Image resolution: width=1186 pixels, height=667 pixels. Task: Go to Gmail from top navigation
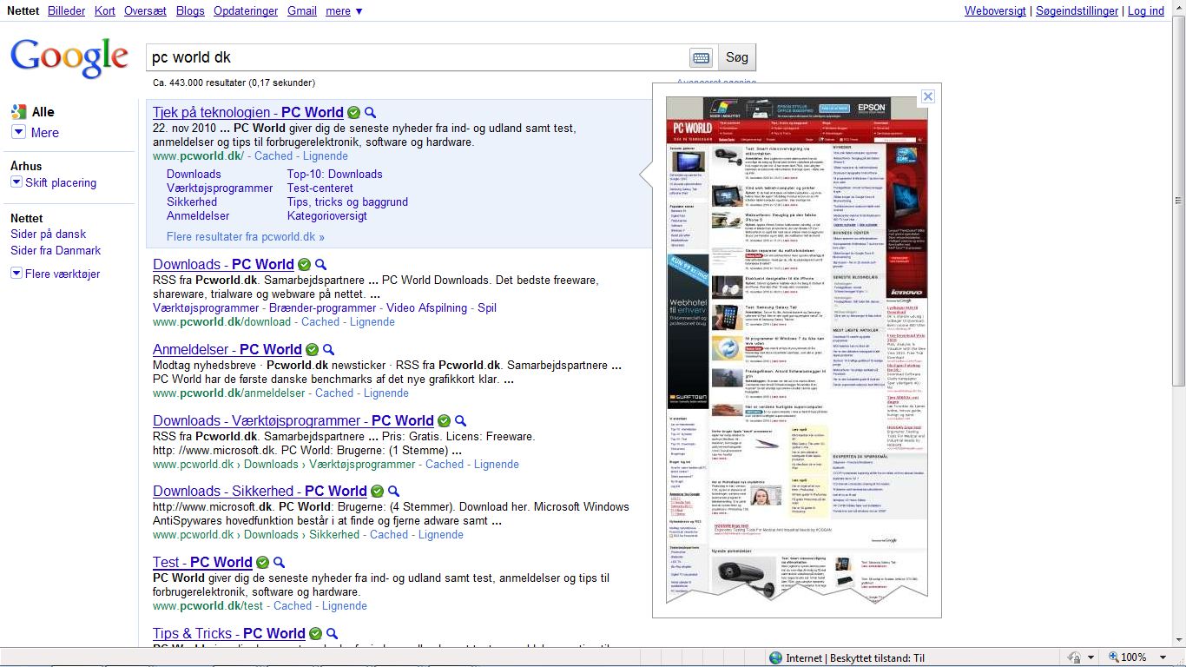click(302, 11)
